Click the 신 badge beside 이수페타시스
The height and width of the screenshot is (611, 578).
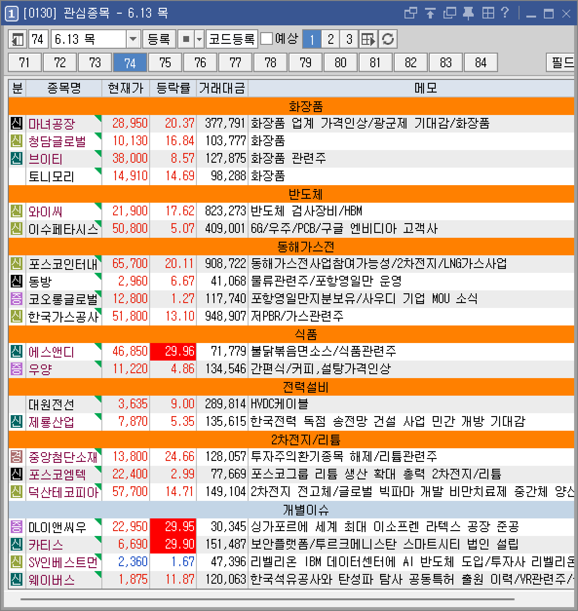pos(17,229)
